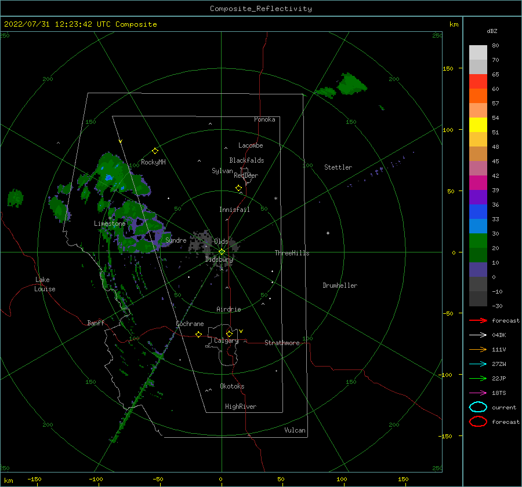Click the Banff label
The image size is (522, 487).
(x=96, y=323)
